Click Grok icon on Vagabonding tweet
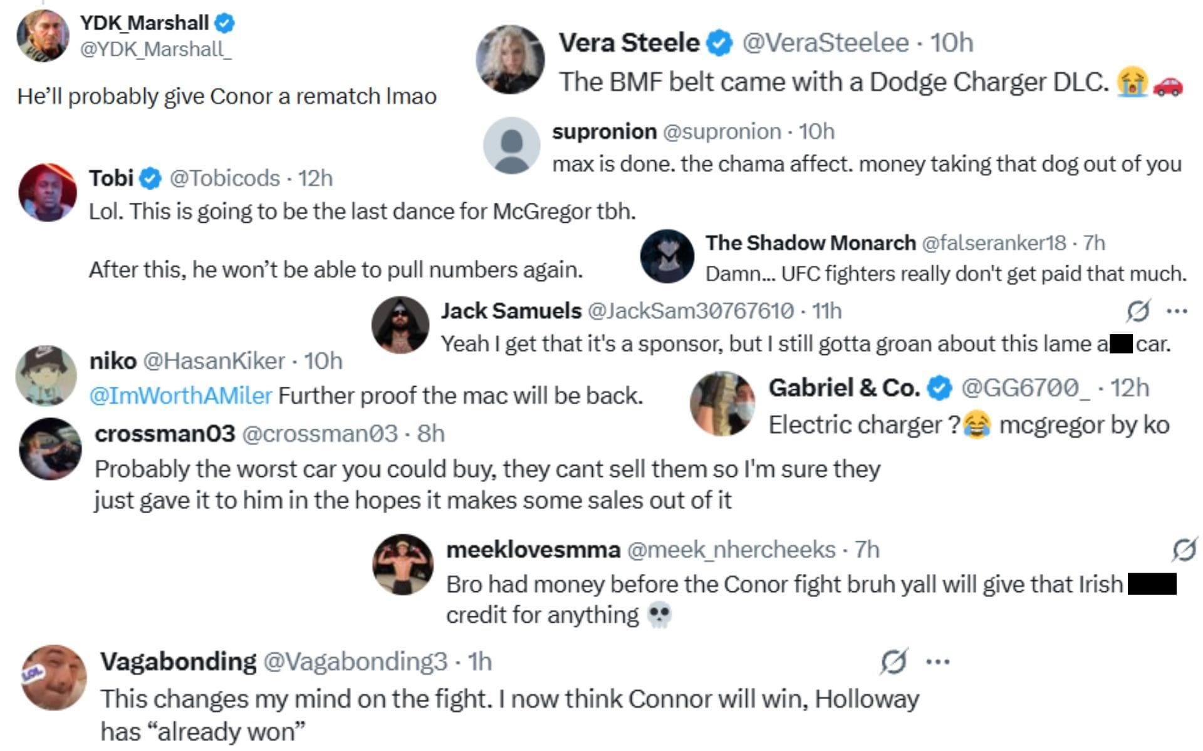1203x751 pixels. [x=893, y=662]
